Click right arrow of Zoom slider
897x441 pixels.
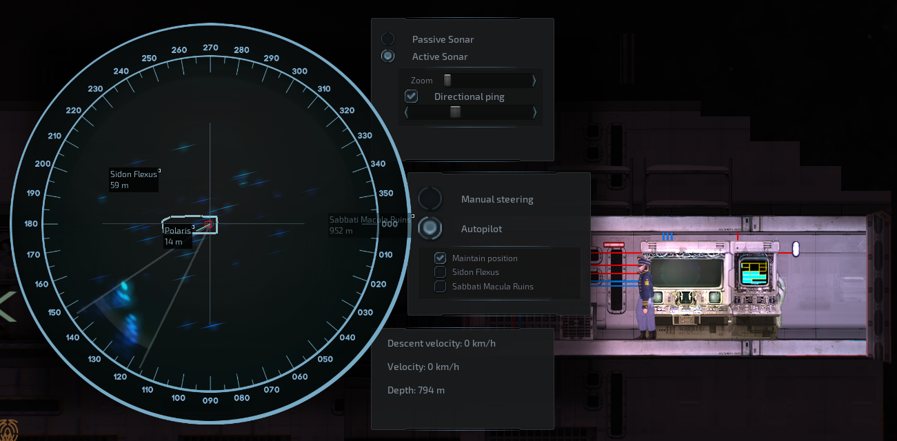[534, 81]
